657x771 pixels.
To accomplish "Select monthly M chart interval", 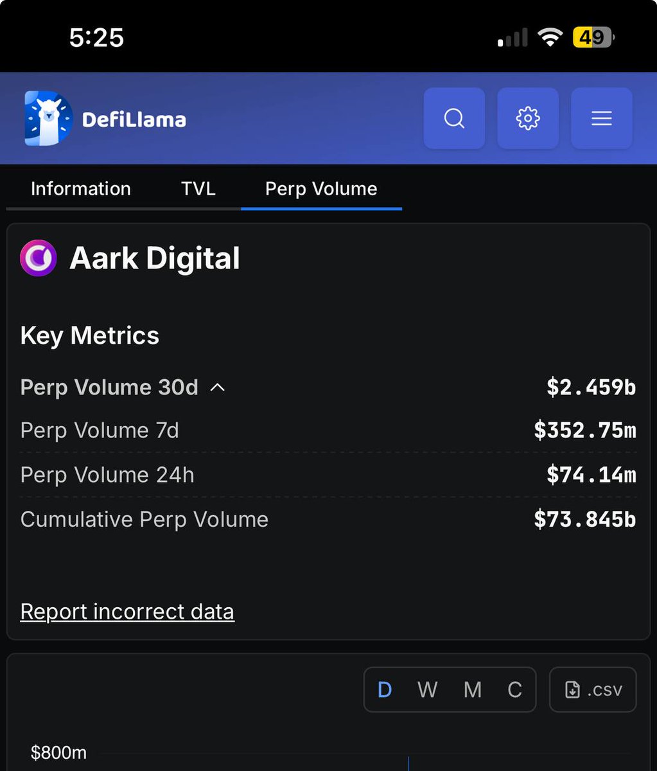I will point(473,690).
